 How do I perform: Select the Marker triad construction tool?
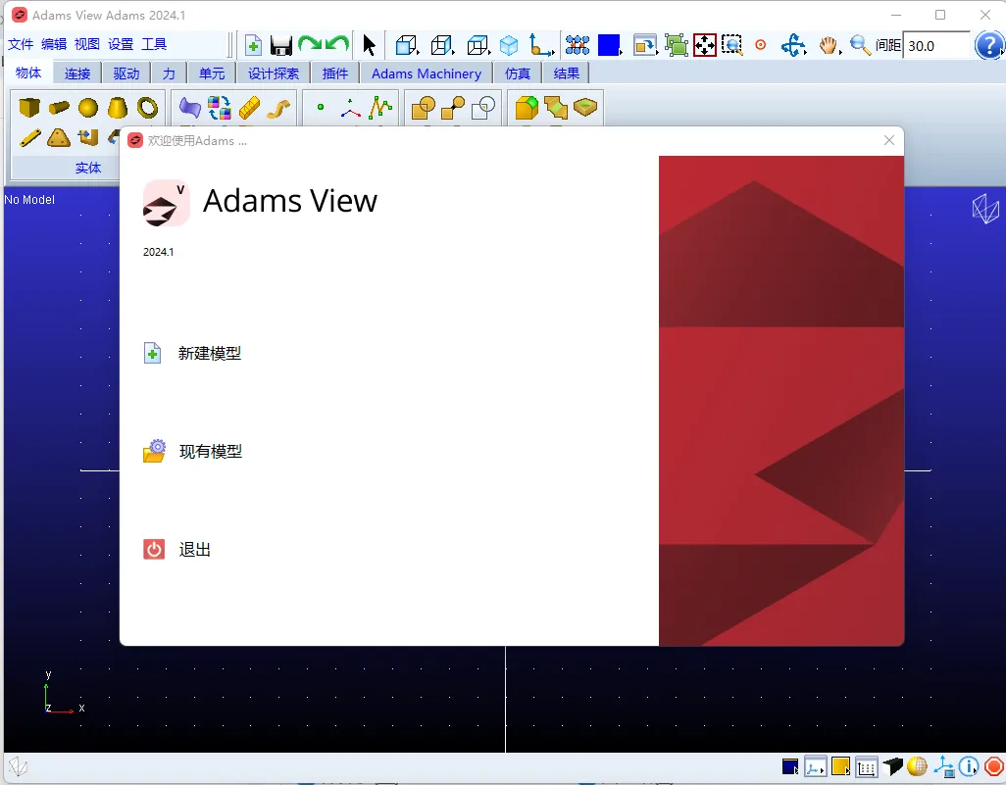click(350, 109)
